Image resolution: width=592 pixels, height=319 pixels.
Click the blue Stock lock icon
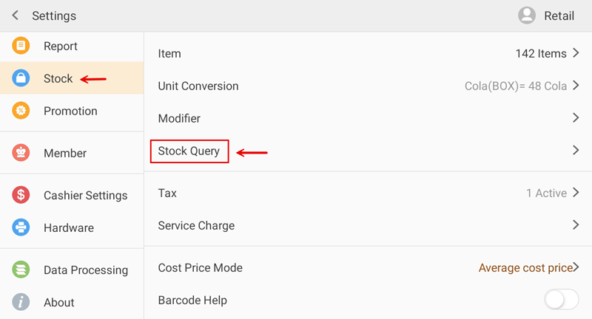click(21, 78)
